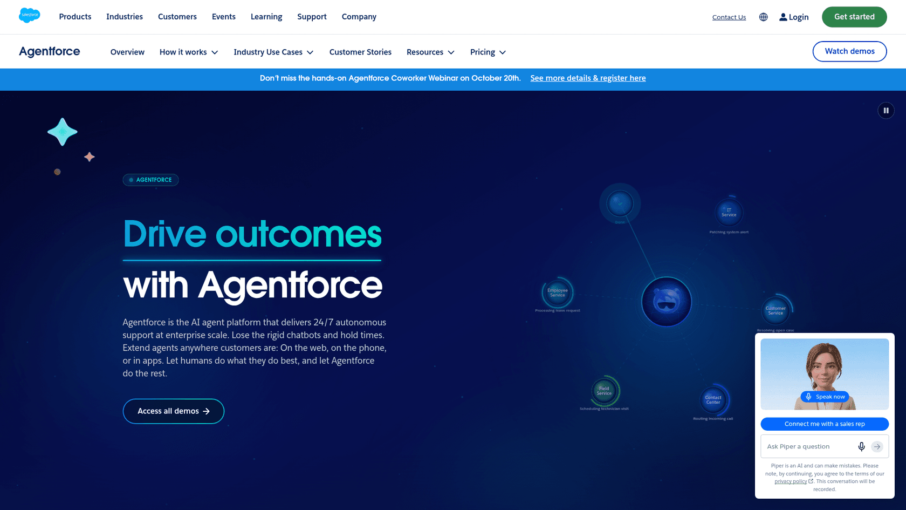
Task: Pause the hero animation
Action: click(886, 111)
